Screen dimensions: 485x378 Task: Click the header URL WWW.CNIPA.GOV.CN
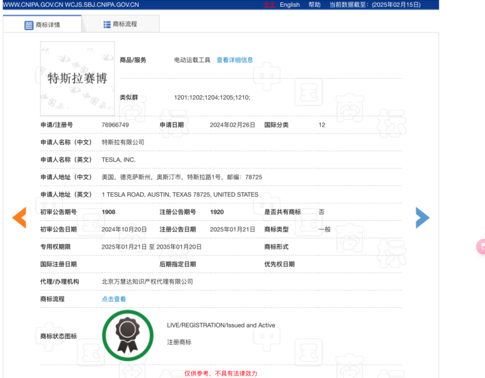click(34, 5)
